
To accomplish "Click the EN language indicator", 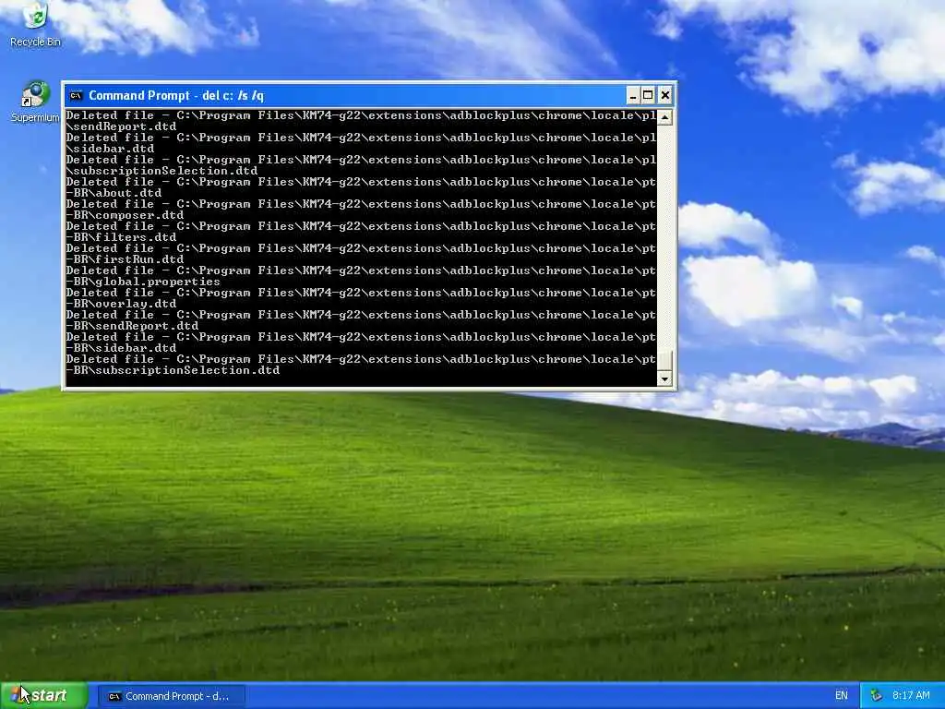I will (841, 696).
